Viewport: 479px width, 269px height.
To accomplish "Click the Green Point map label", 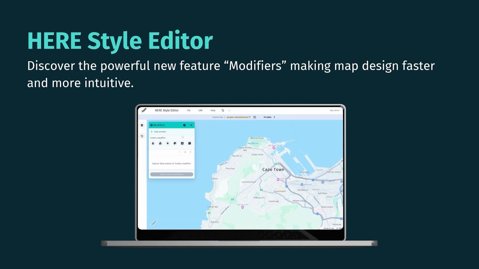I will point(257,154).
